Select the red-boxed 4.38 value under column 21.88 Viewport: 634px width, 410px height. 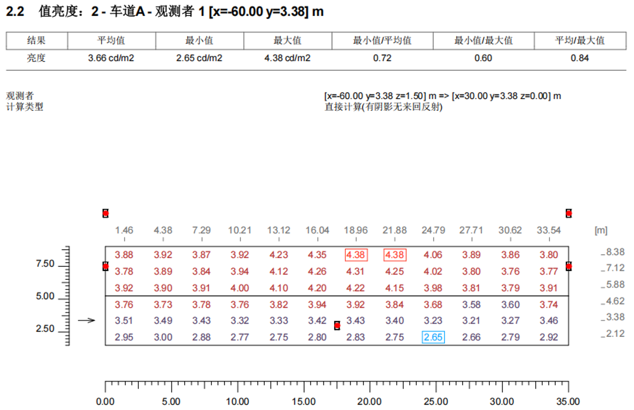click(394, 255)
